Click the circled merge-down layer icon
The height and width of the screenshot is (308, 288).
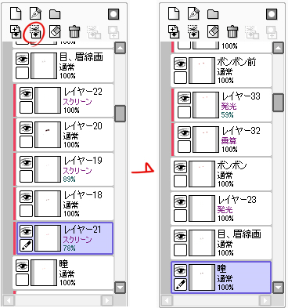click(x=35, y=32)
